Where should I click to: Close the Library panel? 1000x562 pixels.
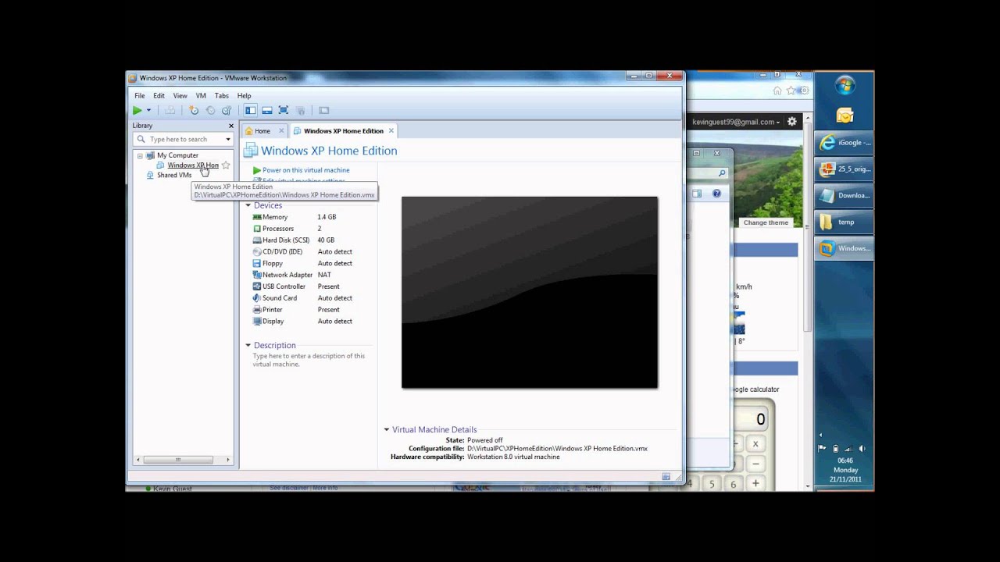pos(230,126)
